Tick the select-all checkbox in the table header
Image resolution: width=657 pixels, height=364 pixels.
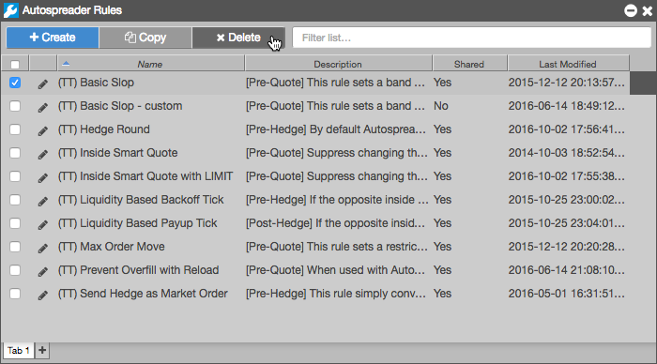15,65
